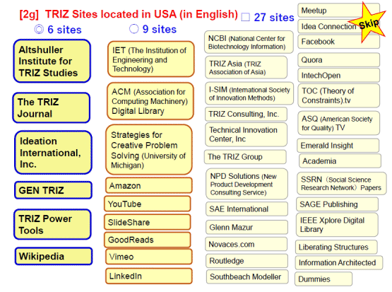Select Ideation International, Inc. box
This screenshot has height=292, width=392.
(53, 153)
